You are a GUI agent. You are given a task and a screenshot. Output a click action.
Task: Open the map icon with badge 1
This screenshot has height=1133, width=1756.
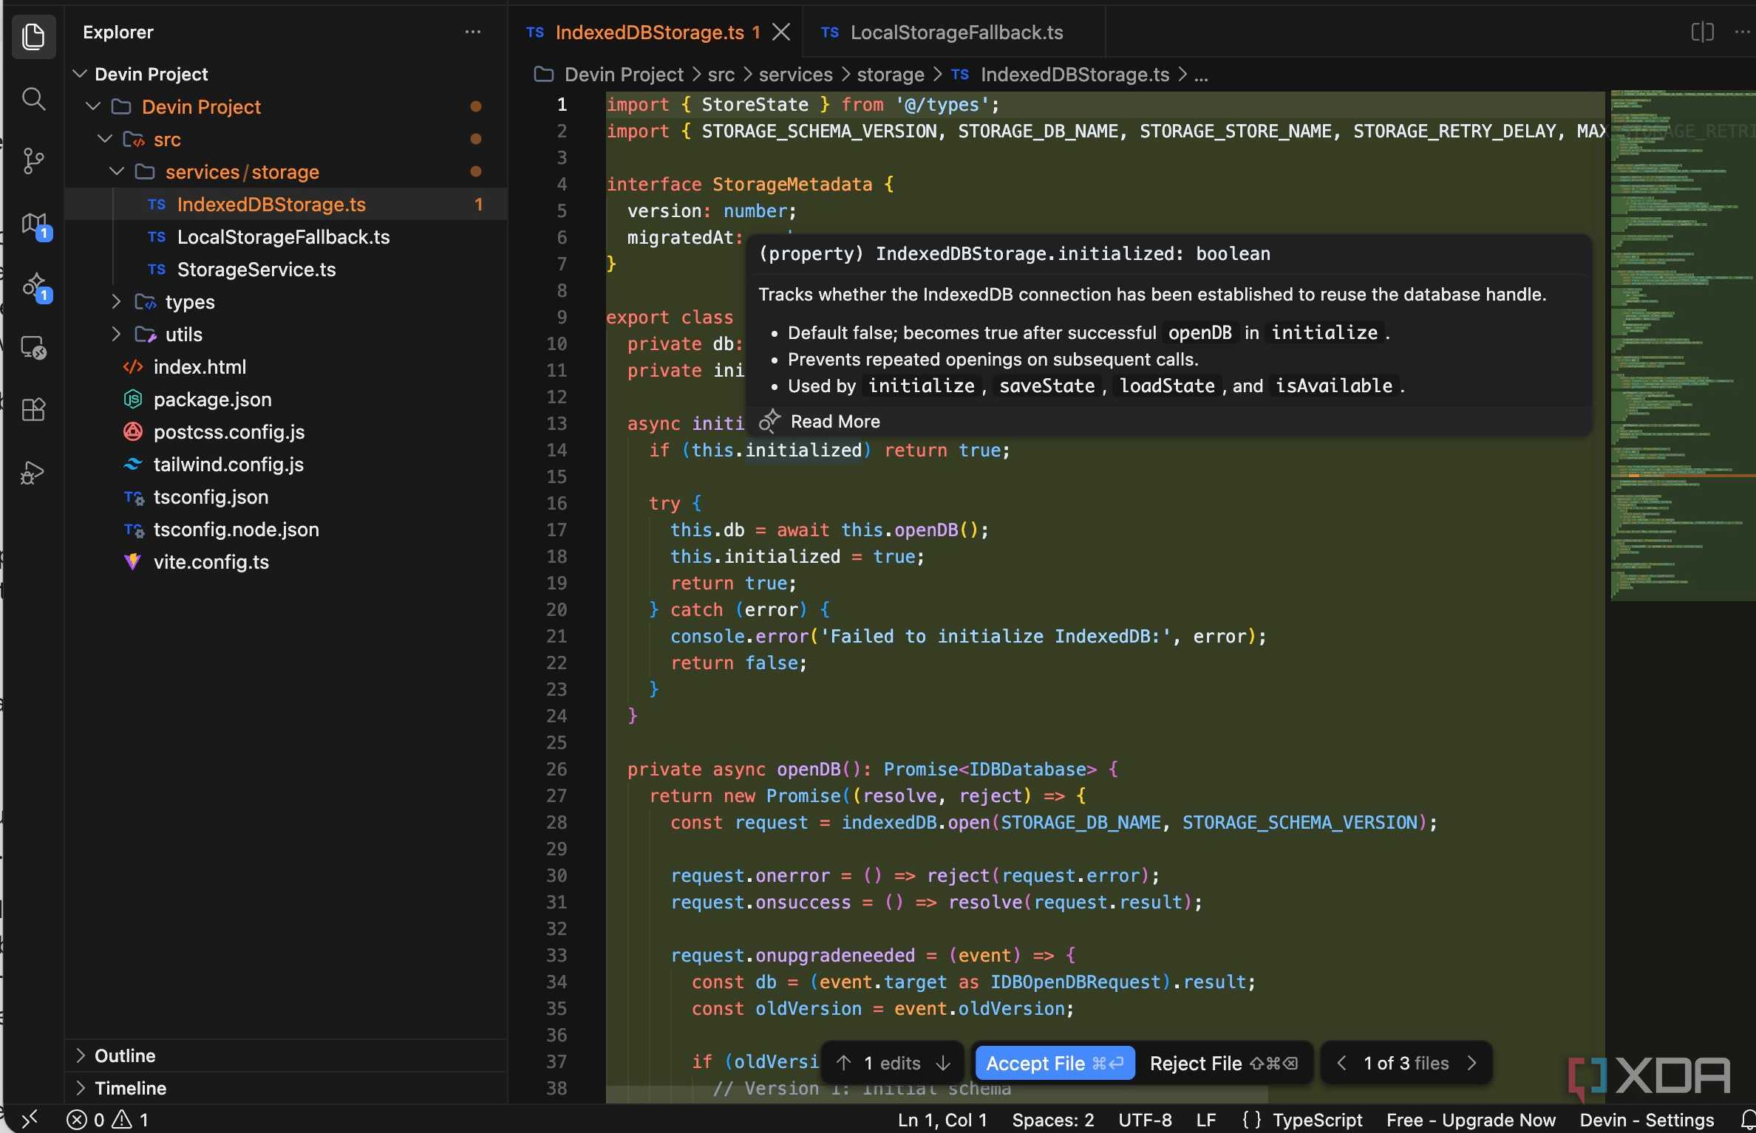(x=35, y=225)
